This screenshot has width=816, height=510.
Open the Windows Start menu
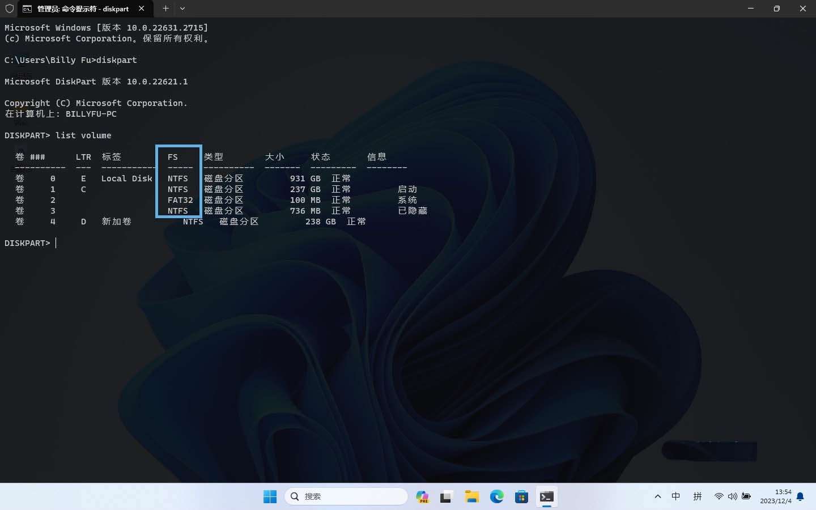coord(270,497)
